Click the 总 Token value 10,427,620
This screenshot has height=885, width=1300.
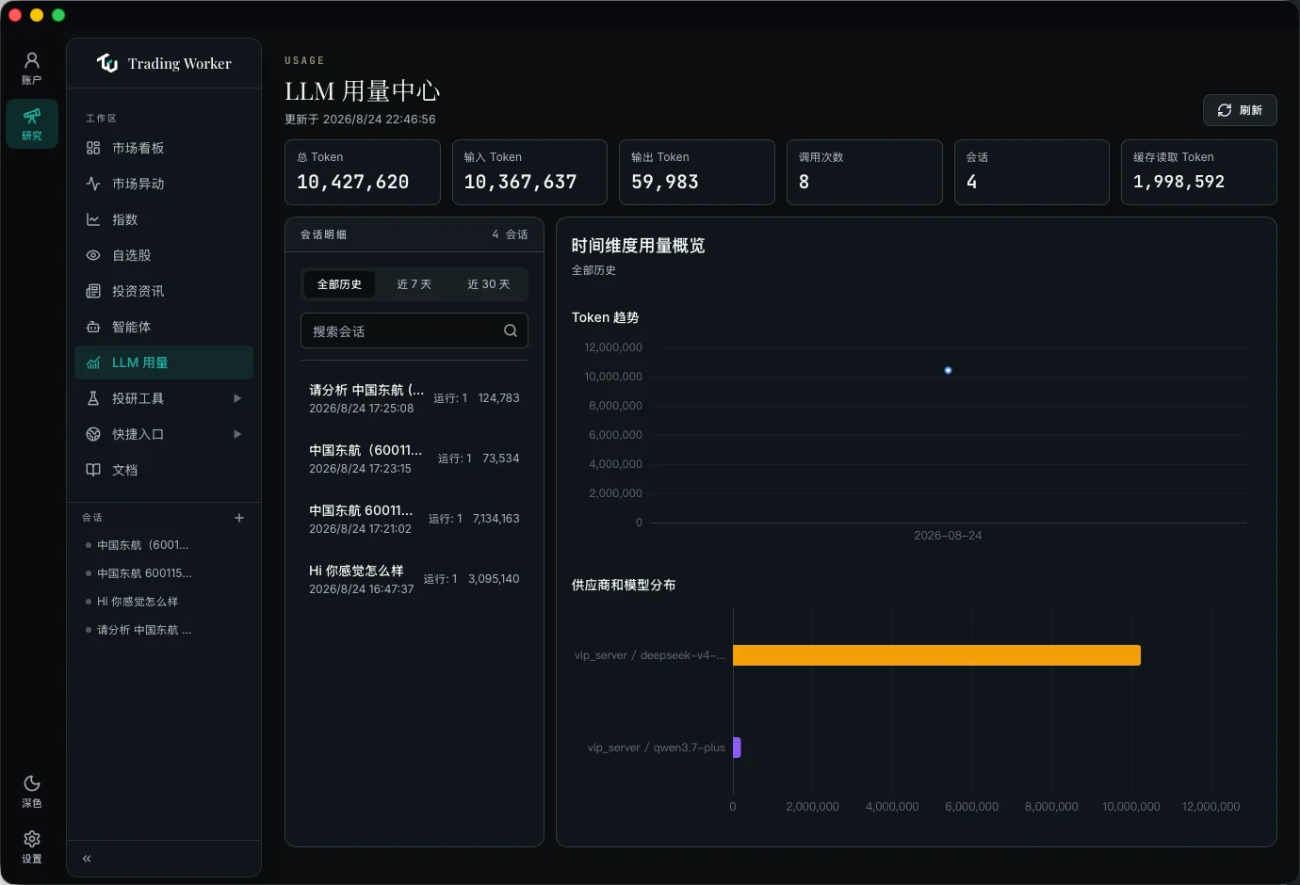pos(353,182)
